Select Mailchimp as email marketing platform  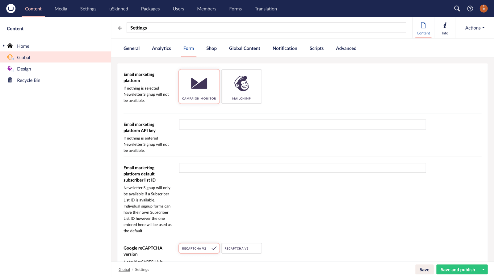tap(241, 86)
